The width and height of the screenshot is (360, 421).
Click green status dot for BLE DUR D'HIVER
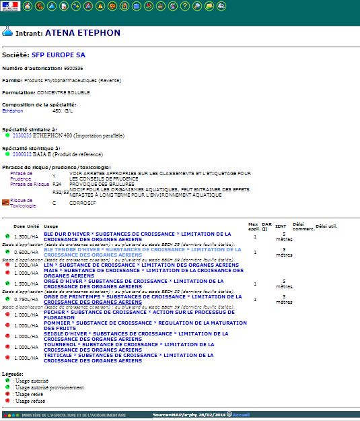7,236
